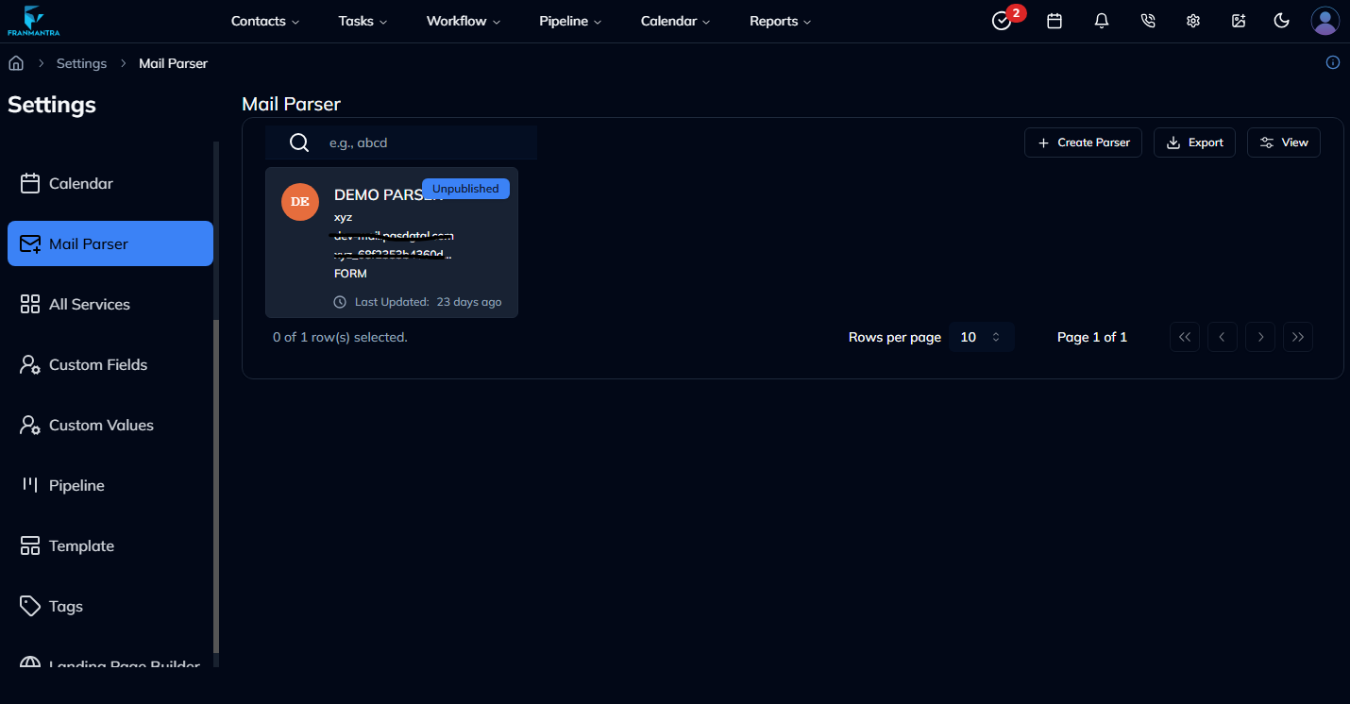This screenshot has height=704, width=1350.
Task: Click the Create Parser button
Action: [x=1083, y=142]
